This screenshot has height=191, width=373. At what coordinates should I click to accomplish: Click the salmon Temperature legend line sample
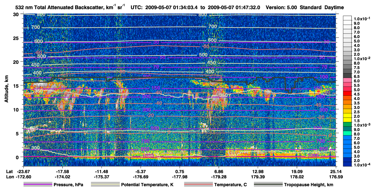[198, 185]
